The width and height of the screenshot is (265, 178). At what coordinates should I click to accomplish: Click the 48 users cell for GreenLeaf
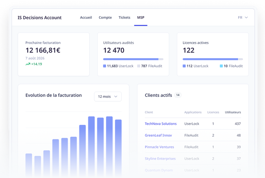click(239, 135)
